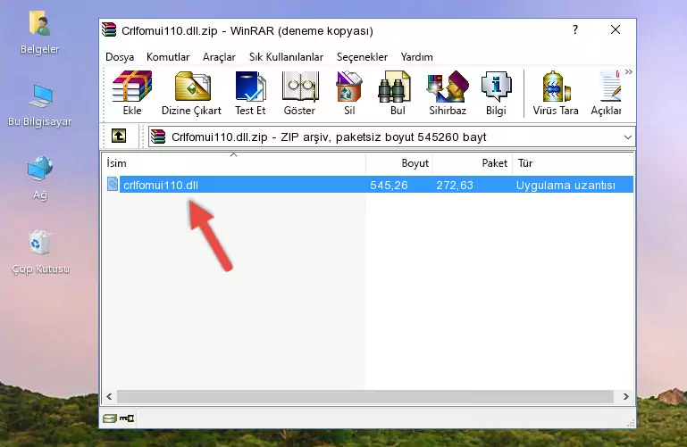This screenshot has height=447, width=687.
Task: Select the Ağ network desktop icon
Action: pos(40,169)
